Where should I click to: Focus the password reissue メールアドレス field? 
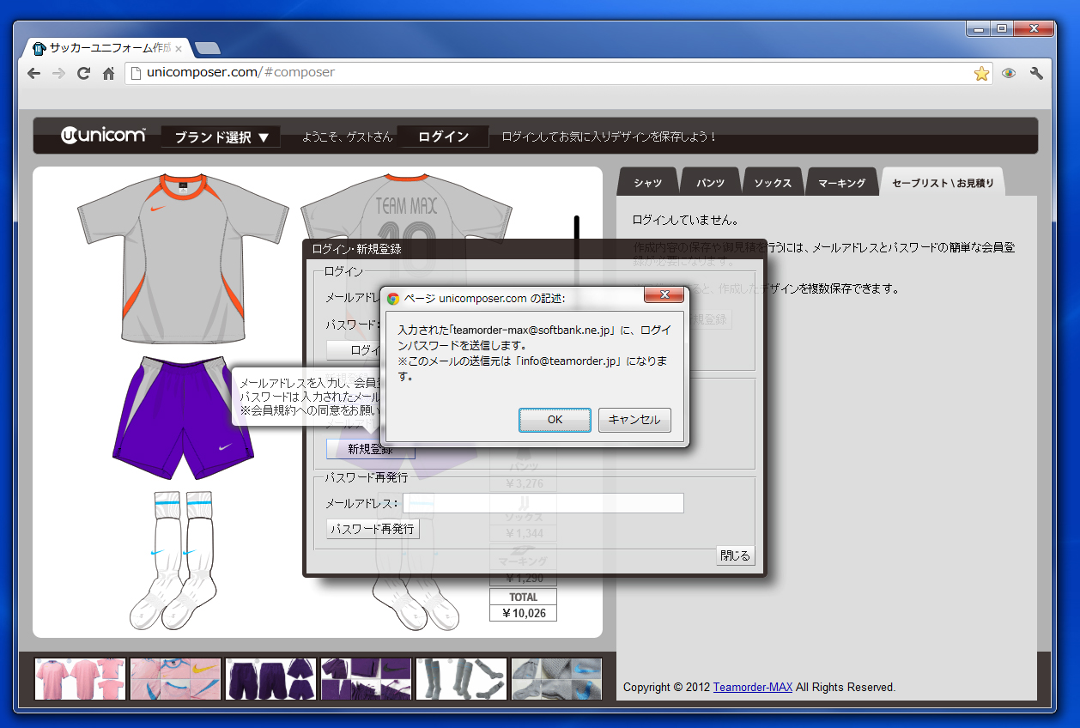[543, 503]
